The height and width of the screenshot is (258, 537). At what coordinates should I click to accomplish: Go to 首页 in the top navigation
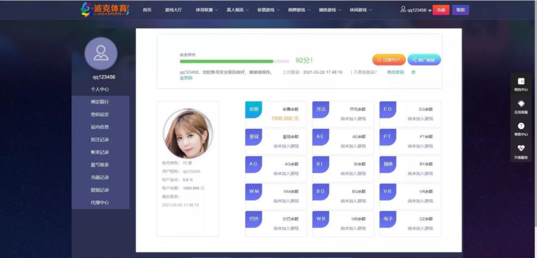(x=147, y=10)
